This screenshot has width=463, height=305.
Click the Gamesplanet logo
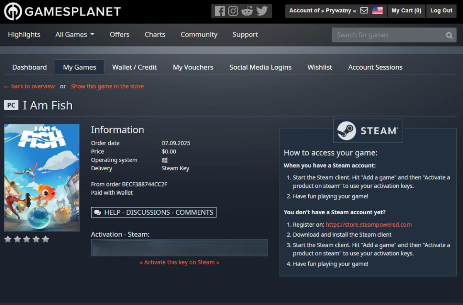pos(62,12)
